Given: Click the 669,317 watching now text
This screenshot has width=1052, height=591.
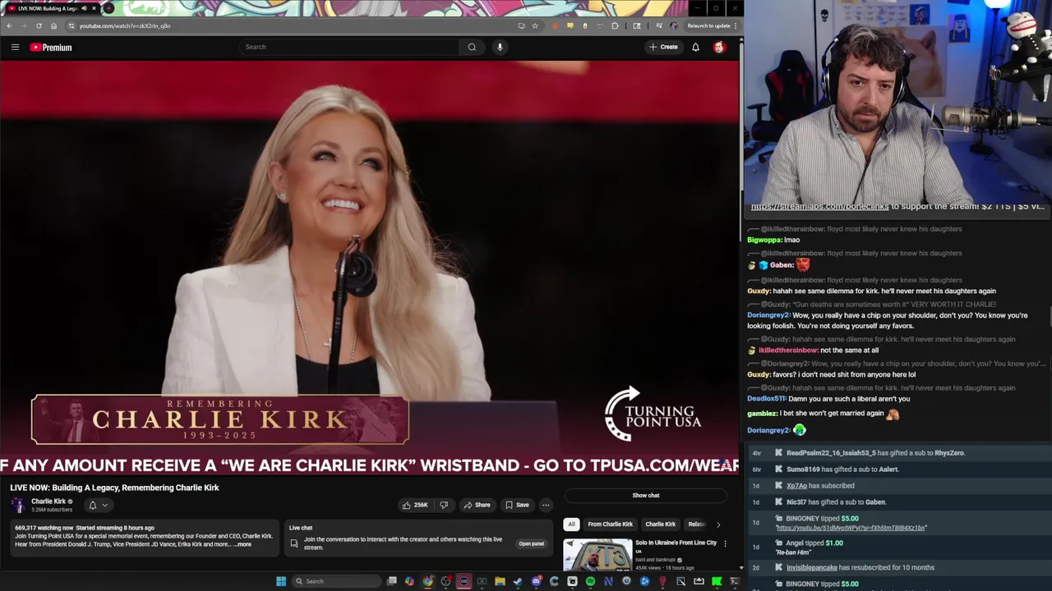Looking at the screenshot, I should coord(44,528).
